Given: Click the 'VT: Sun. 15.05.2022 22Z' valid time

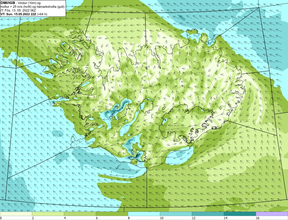Looking at the screenshot, I should (x=18, y=14).
